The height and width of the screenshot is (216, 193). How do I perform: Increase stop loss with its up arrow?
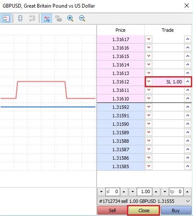pos(124,191)
